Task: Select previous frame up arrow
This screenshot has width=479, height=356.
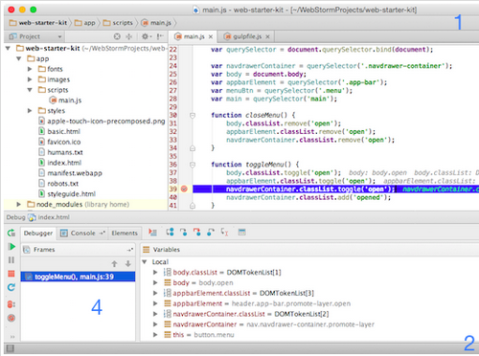Action: click(114, 264)
